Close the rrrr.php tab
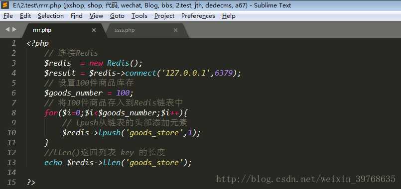The height and width of the screenshot is (189, 401). coord(94,30)
